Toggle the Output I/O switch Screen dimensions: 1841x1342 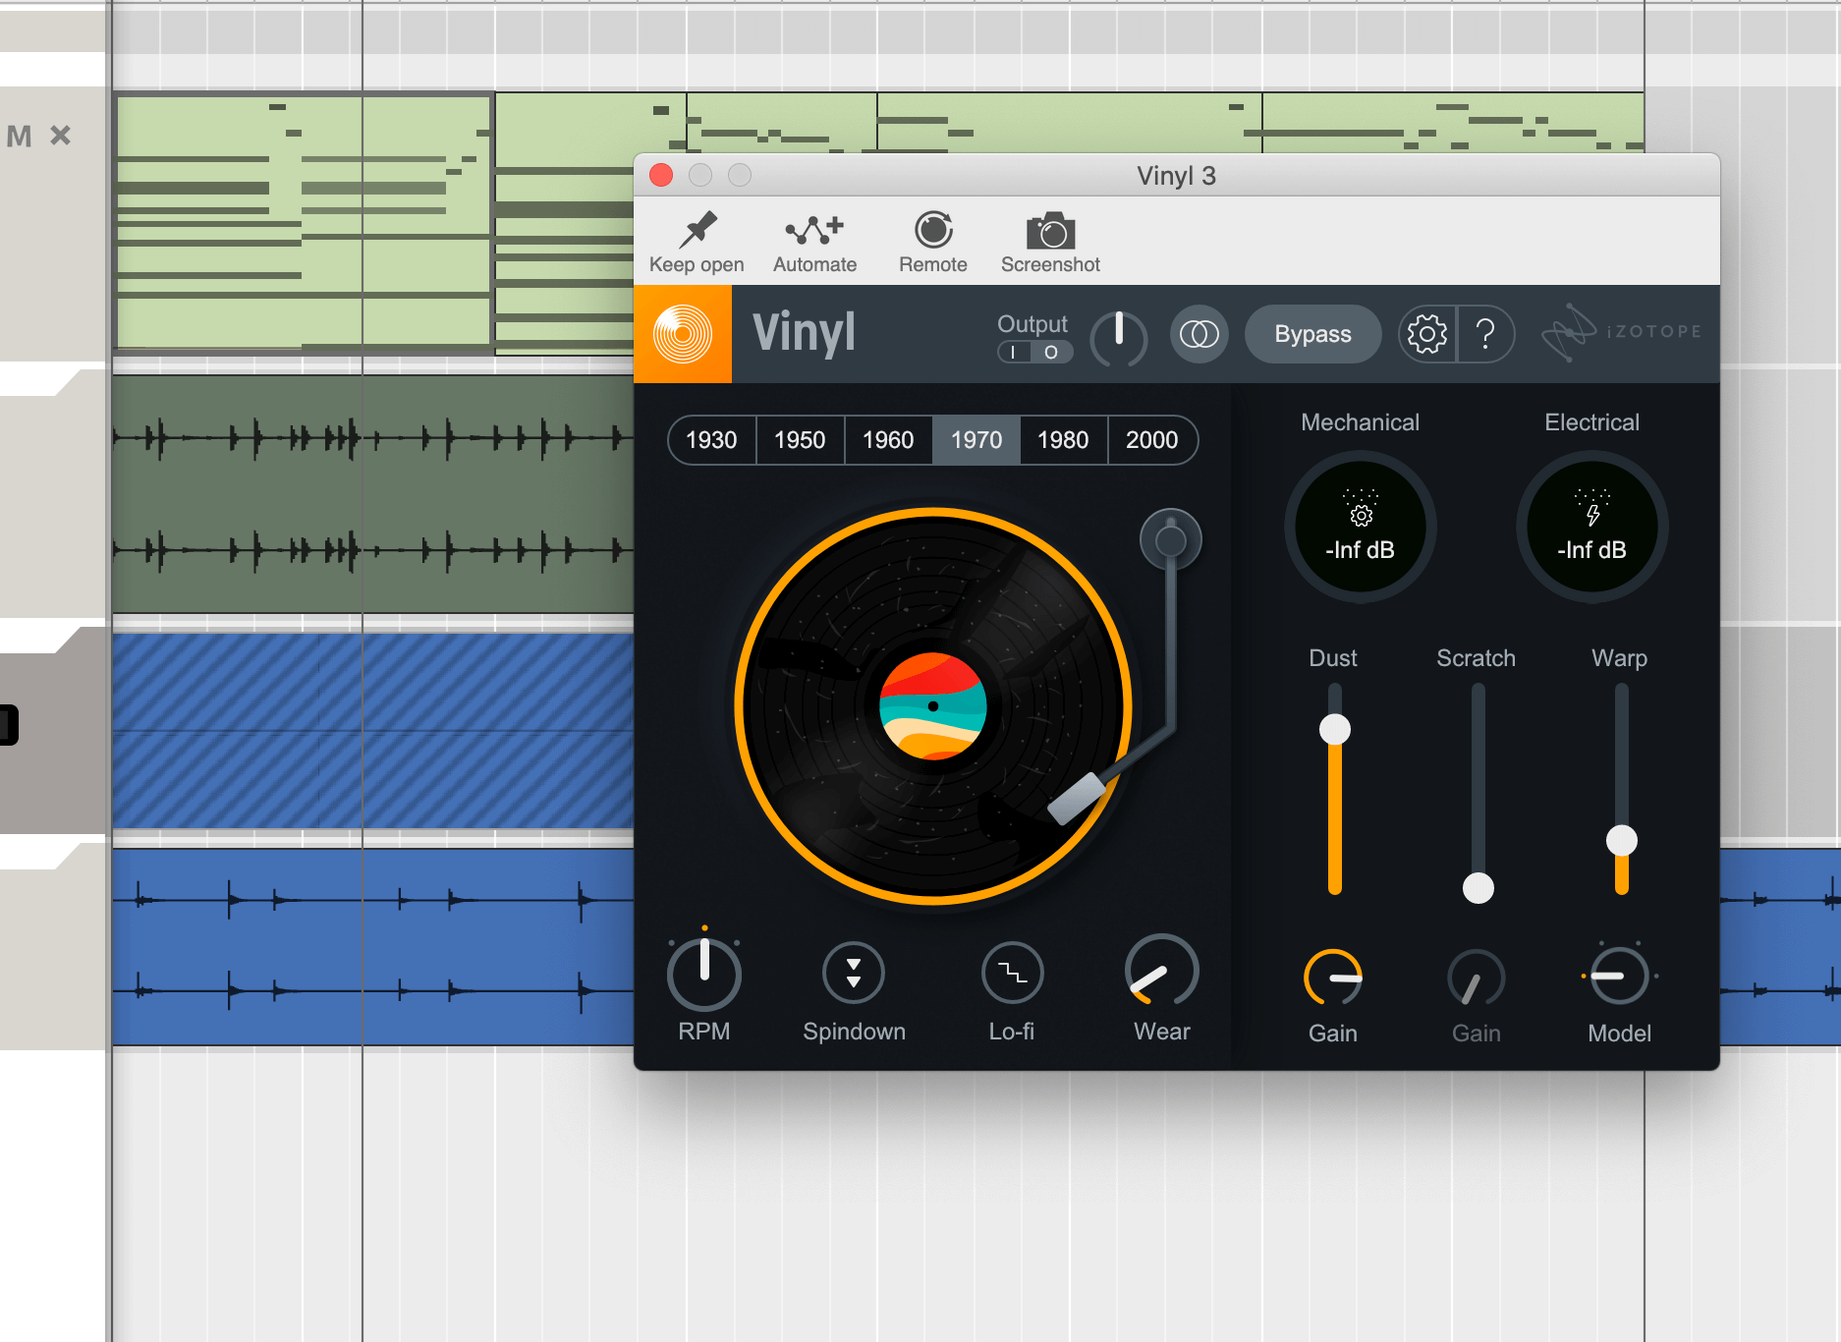tap(1033, 352)
